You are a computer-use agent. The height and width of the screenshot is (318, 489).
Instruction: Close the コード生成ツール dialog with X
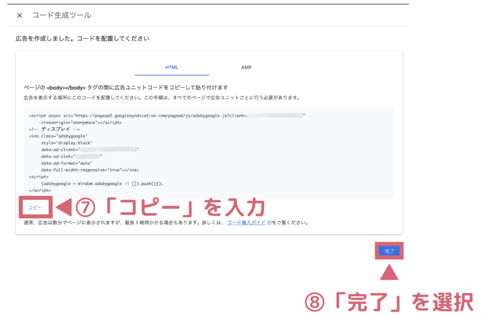pos(20,15)
